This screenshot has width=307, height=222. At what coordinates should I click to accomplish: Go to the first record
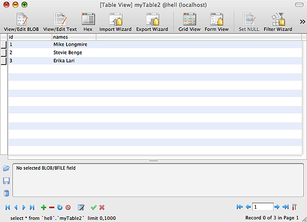pos(8,207)
